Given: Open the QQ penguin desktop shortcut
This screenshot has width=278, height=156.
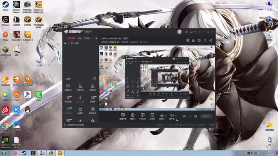Looking at the screenshot, I should pyautogui.click(x=27, y=111).
